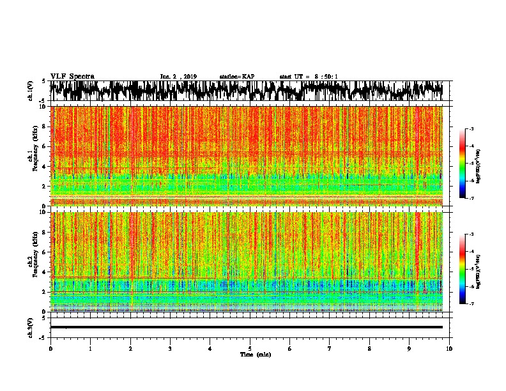The image size is (506, 391).
Task: Click the time axis tick label "0"
Action: click(50, 349)
